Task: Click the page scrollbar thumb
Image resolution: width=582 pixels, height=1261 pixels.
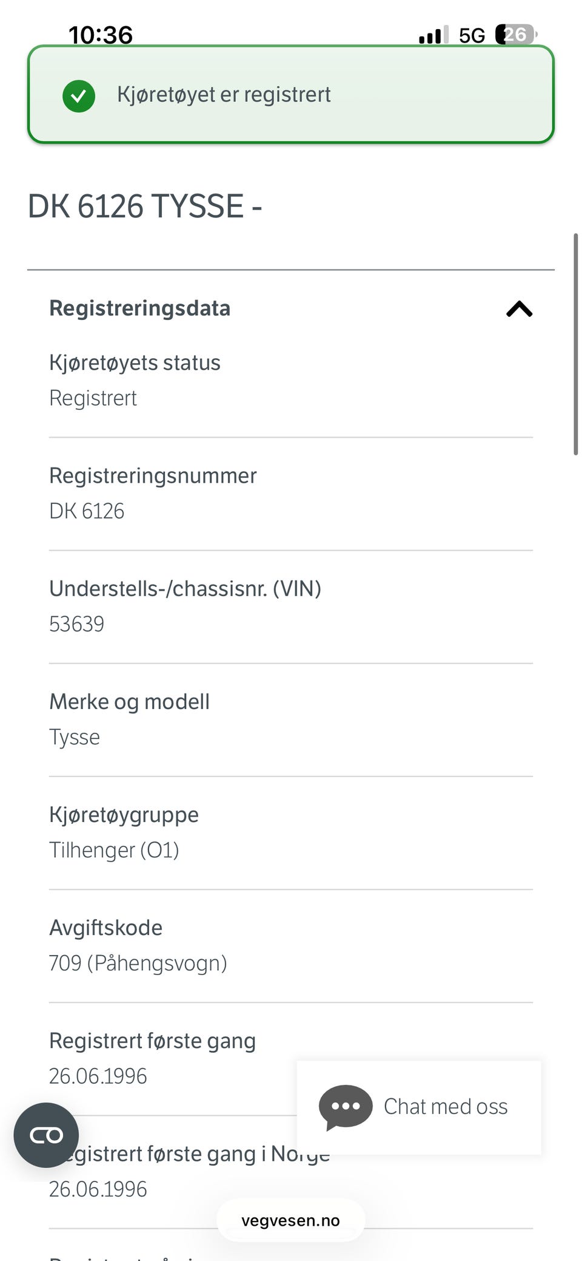Action: coord(575,344)
